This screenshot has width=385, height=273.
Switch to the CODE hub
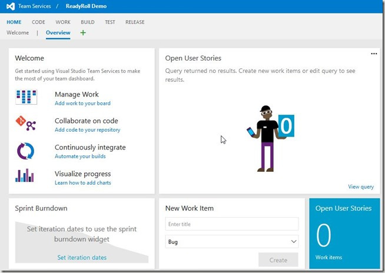[x=38, y=22]
